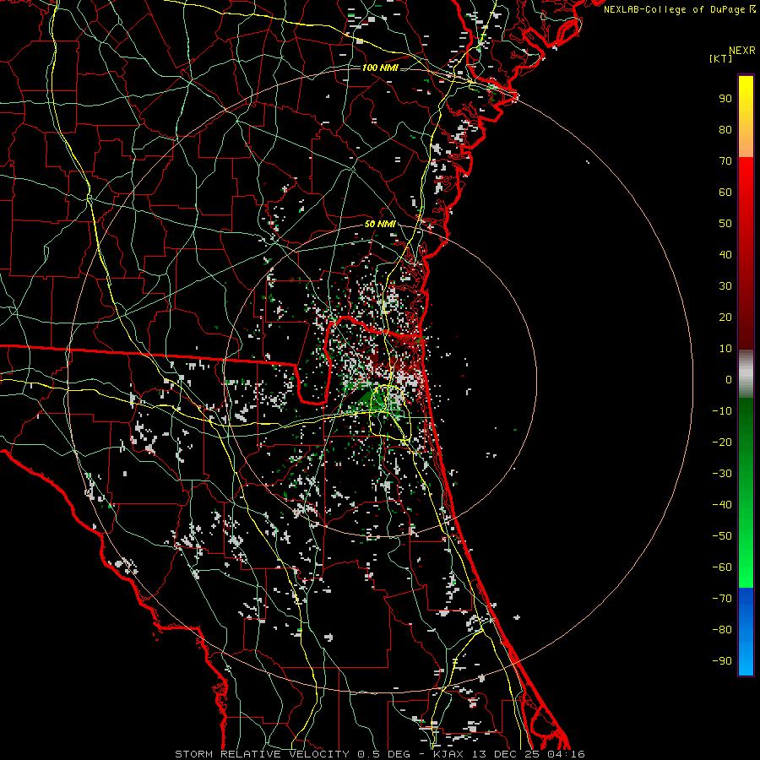
Task: Click the -70 value on the velocity scale
Action: [723, 599]
